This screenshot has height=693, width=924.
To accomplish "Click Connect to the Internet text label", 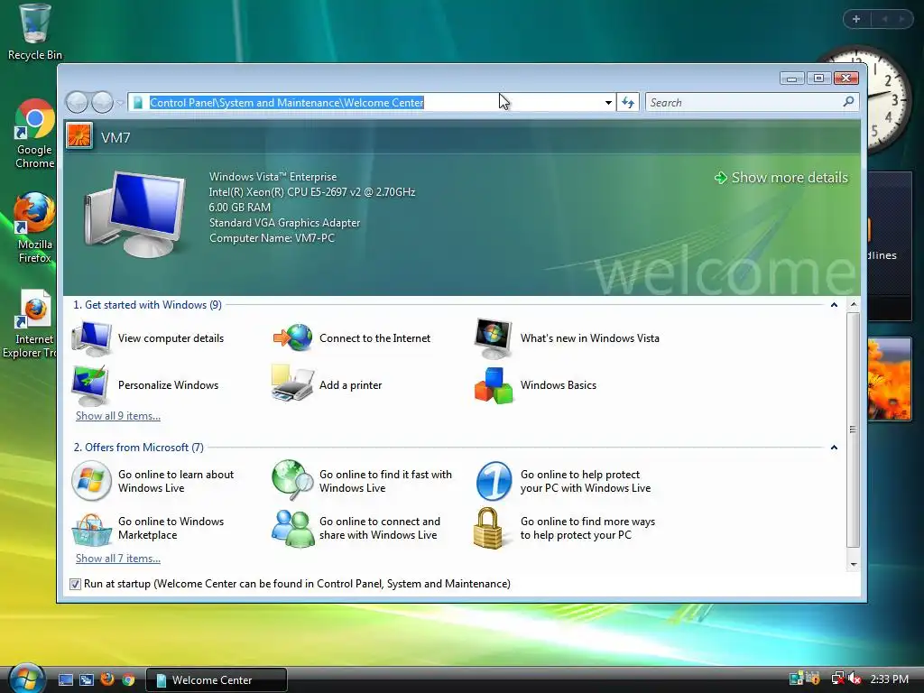I will [x=374, y=338].
